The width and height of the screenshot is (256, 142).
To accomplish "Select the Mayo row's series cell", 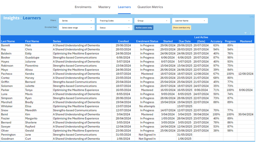I will click(x=76, y=70).
